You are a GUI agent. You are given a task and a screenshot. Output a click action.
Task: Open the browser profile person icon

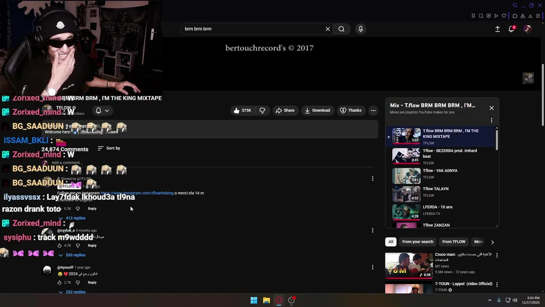(x=522, y=16)
